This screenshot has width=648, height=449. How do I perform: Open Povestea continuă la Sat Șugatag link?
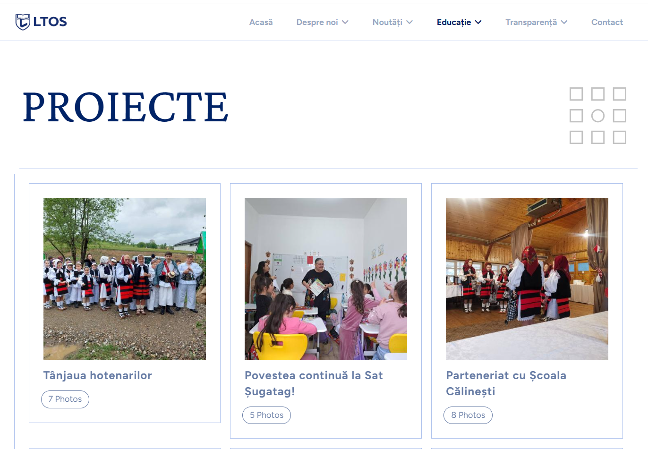[314, 383]
